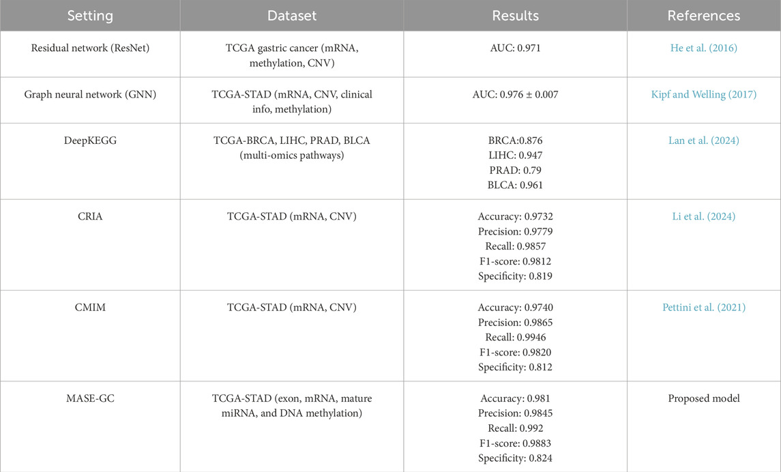Click the Dataset column header
The image size is (781, 472).
click(291, 15)
